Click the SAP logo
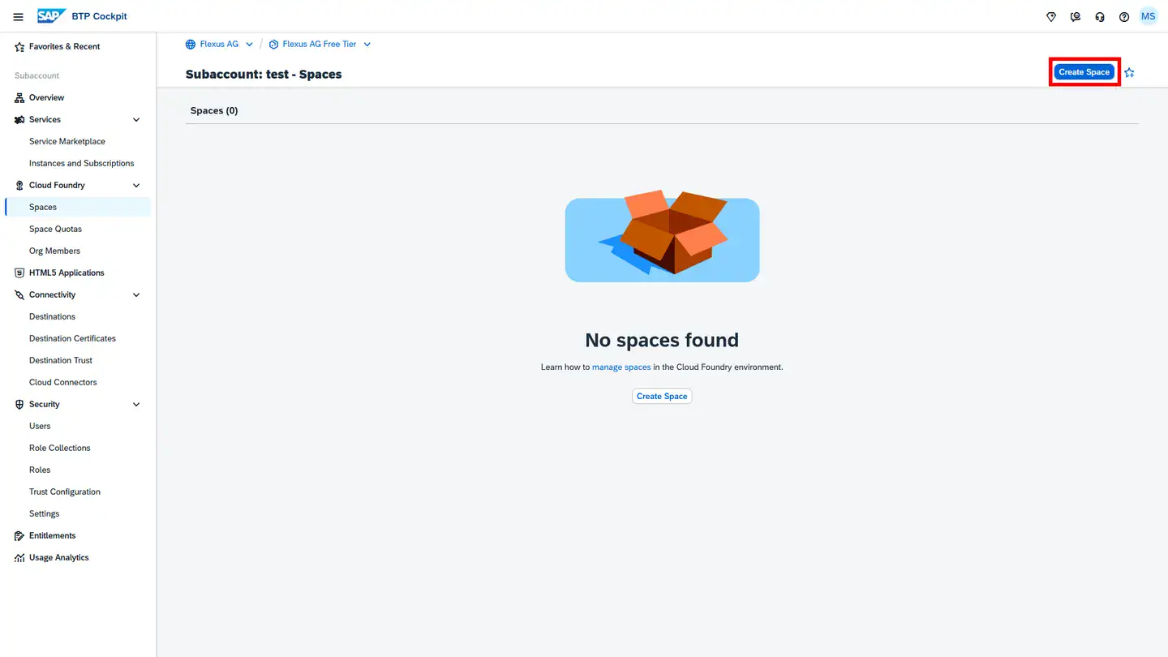 coord(51,16)
